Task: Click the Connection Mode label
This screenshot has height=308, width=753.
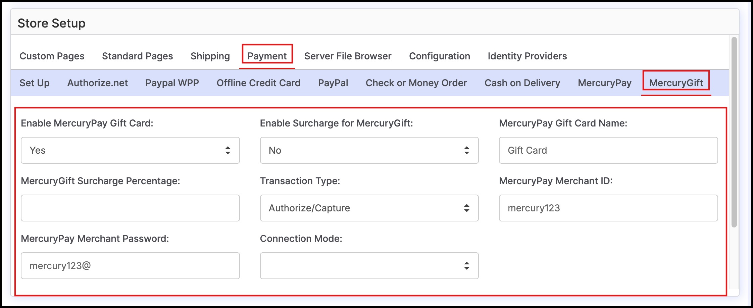Action: tap(301, 239)
